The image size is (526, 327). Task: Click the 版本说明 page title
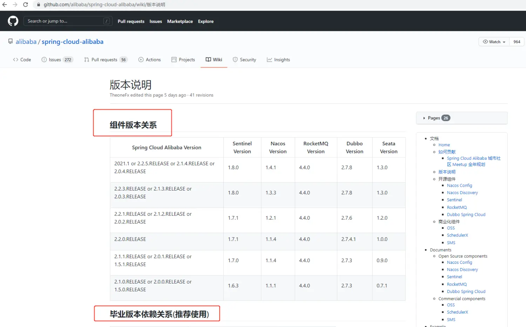click(130, 85)
